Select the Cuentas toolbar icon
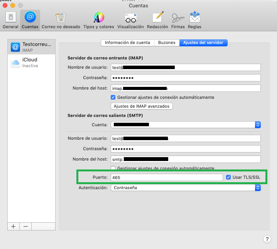The width and height of the screenshot is (277, 249). coord(30,20)
